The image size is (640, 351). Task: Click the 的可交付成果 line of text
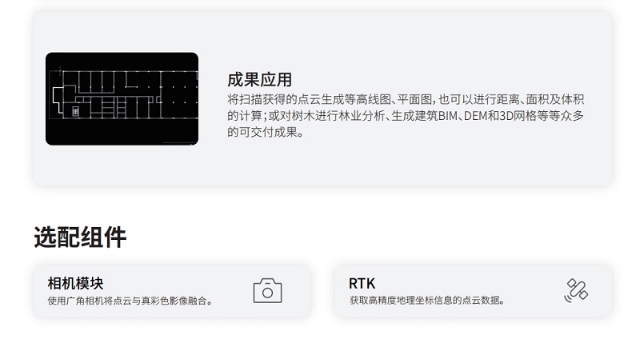[x=266, y=132]
